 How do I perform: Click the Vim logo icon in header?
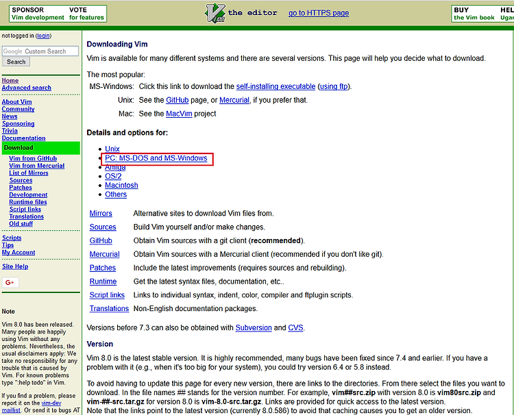pyautogui.click(x=215, y=13)
